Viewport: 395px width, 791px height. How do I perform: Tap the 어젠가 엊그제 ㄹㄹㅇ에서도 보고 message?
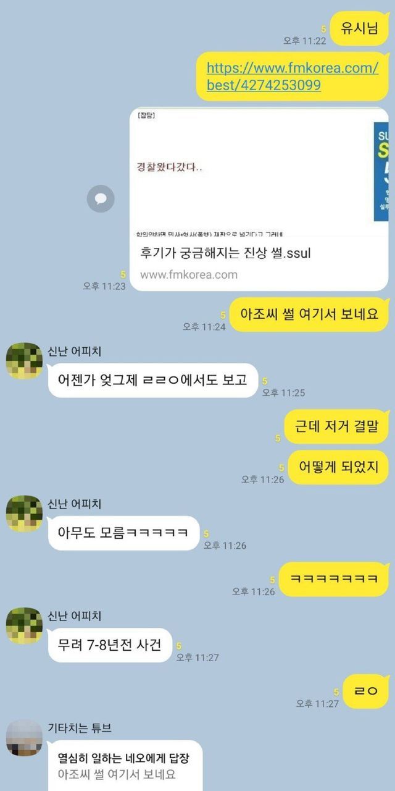click(152, 380)
